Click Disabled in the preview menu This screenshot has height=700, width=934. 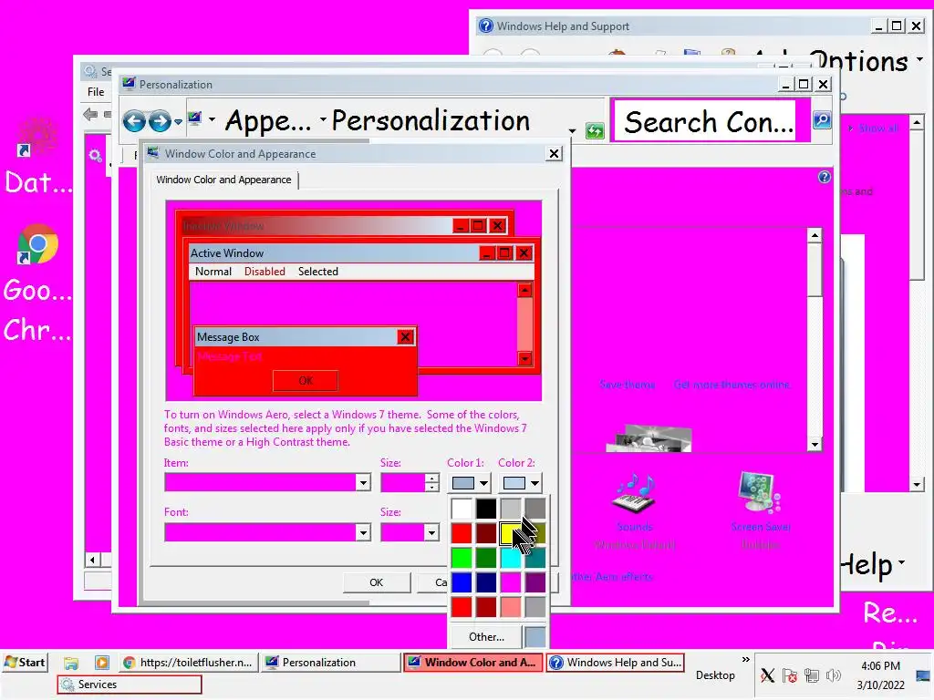click(265, 272)
